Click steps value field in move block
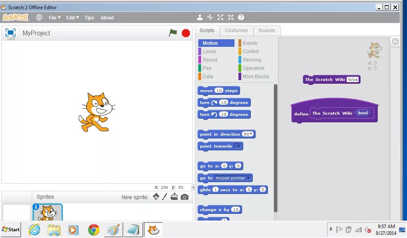This screenshot has height=238, width=407. (x=219, y=90)
